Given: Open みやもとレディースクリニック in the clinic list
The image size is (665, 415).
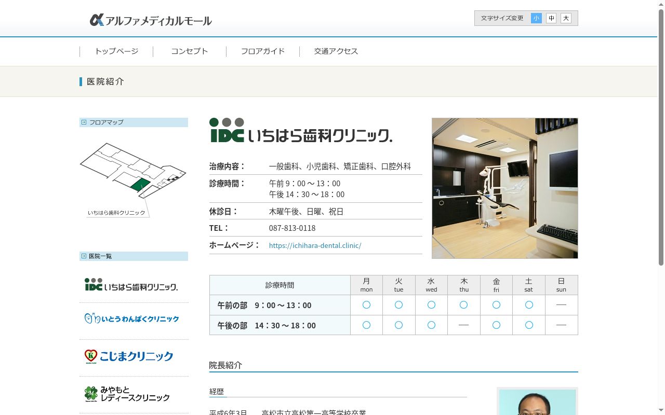Looking at the screenshot, I should [127, 394].
